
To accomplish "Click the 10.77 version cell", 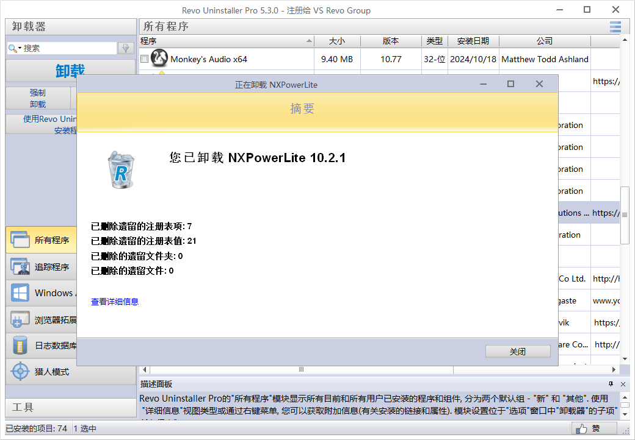I will click(x=391, y=59).
